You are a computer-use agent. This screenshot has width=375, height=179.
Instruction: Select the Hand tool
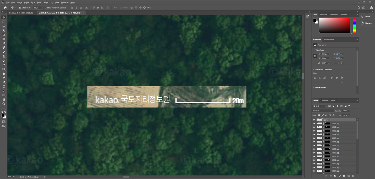coord(4,99)
